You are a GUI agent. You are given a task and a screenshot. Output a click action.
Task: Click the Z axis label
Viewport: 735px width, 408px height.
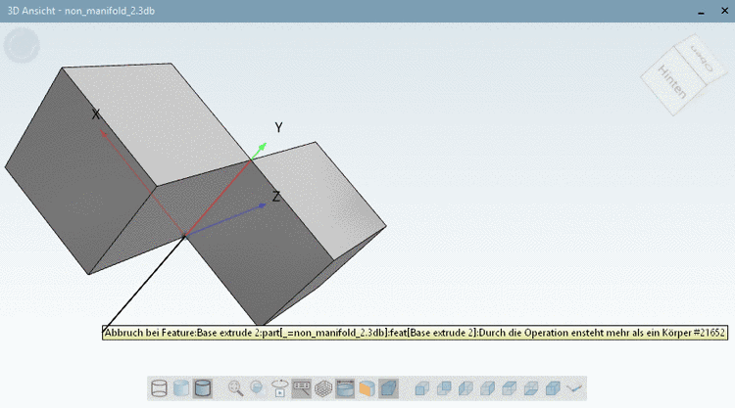276,197
